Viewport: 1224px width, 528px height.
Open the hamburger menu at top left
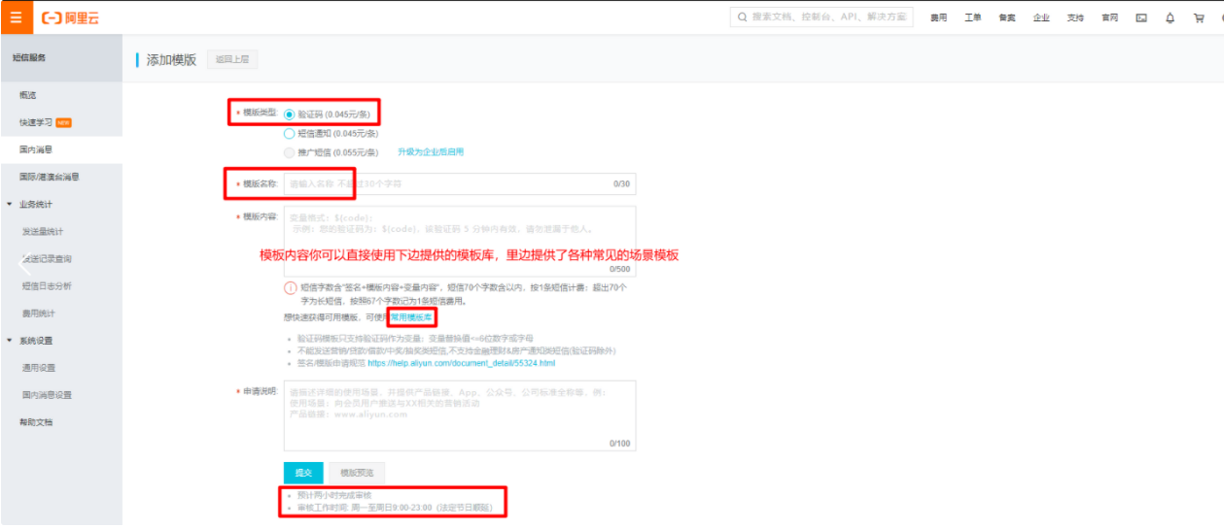(x=16, y=17)
